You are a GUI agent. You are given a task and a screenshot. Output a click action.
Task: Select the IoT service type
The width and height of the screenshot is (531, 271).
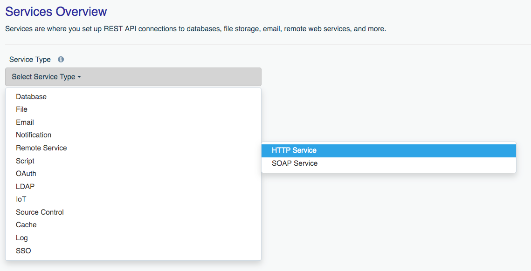click(x=21, y=199)
